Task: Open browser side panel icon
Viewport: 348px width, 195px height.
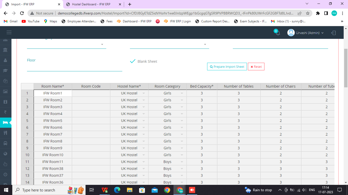Action: (326, 13)
